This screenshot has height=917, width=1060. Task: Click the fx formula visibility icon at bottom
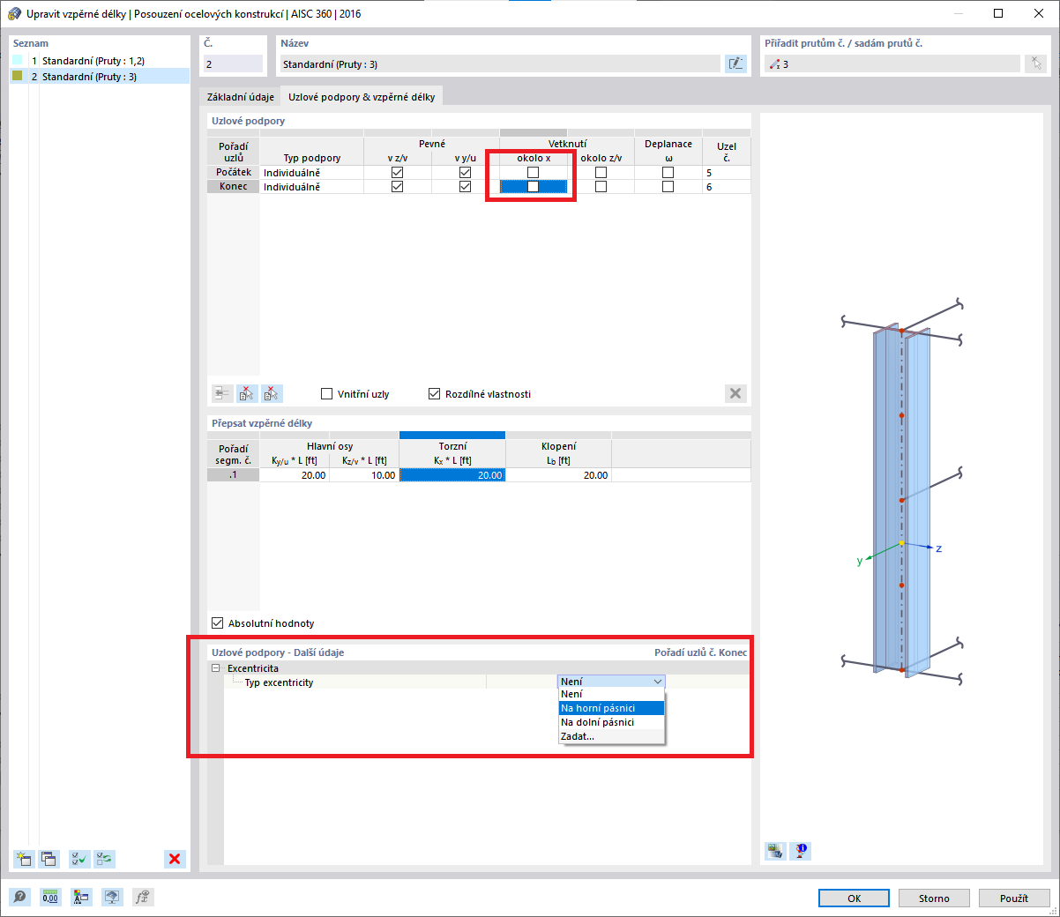click(143, 898)
